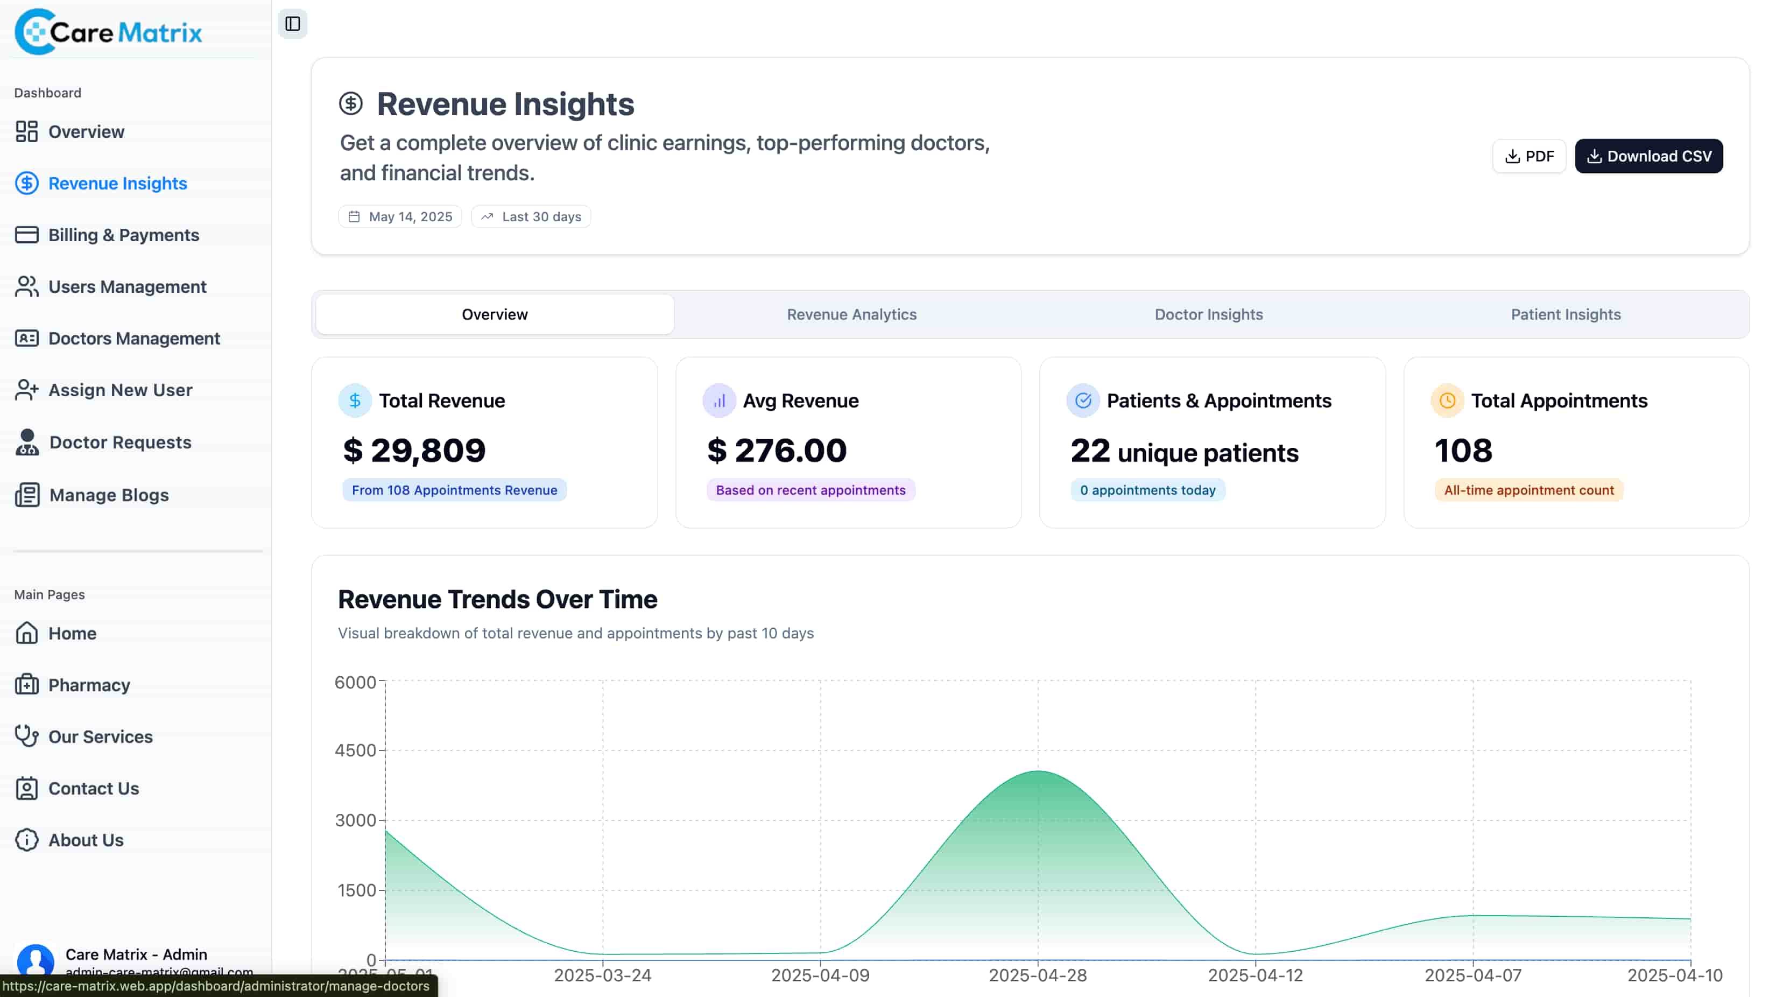Click the $ 276.00 average revenue value
This screenshot has height=997, width=1790.
click(776, 450)
